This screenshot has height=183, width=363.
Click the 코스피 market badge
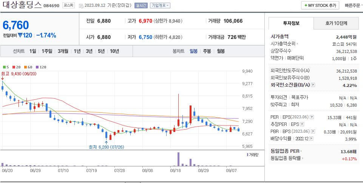click(68, 5)
